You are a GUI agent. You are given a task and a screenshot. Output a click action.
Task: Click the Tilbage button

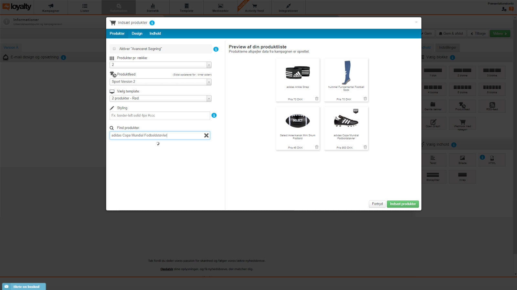(x=478, y=34)
